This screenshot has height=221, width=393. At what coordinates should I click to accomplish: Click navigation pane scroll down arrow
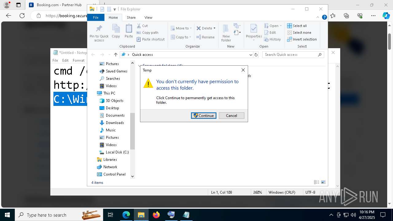tap(133, 176)
